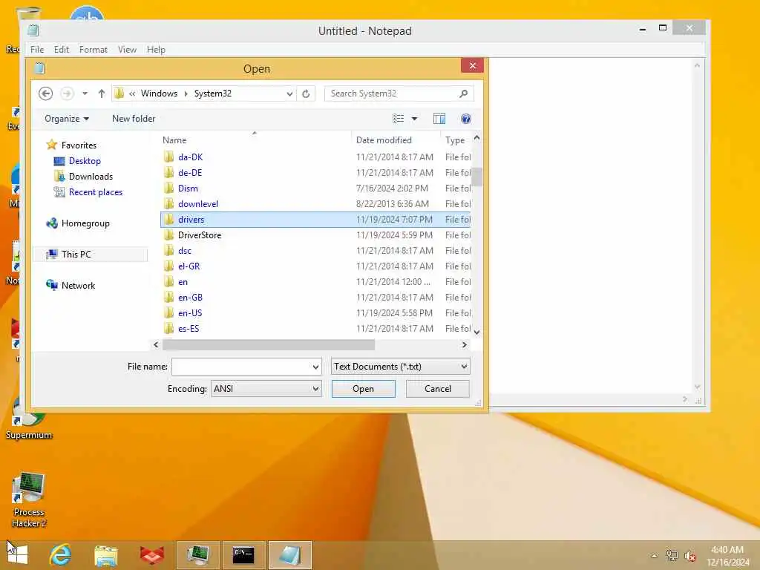Select the drivers folder icon

point(169,219)
